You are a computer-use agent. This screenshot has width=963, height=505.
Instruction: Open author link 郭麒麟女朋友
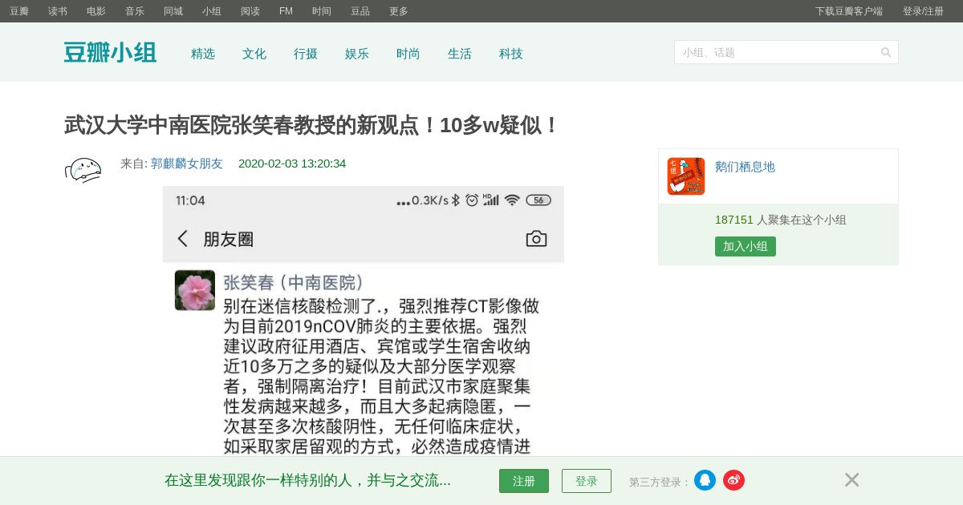pos(187,164)
